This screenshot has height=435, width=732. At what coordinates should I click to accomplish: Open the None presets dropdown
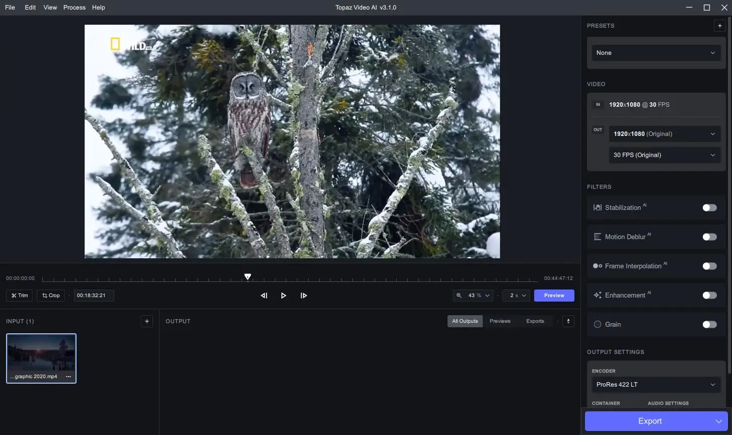pyautogui.click(x=655, y=52)
